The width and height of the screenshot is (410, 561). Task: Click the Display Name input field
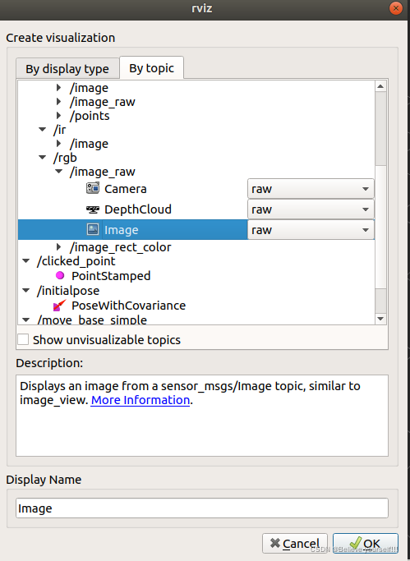[202, 508]
